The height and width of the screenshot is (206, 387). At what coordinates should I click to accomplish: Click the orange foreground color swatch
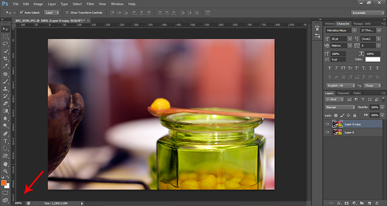click(4, 183)
